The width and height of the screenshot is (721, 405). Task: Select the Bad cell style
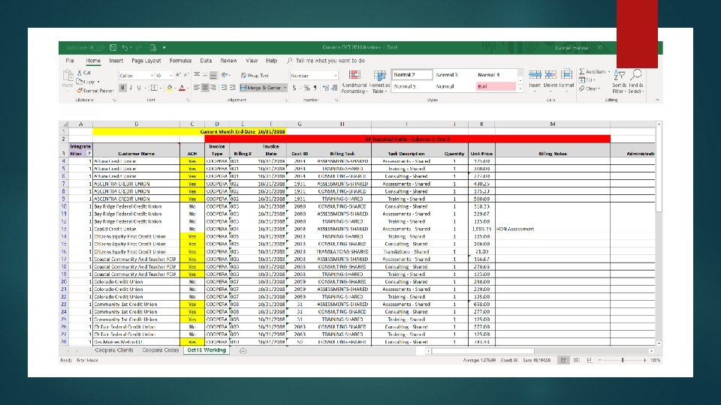pos(496,86)
